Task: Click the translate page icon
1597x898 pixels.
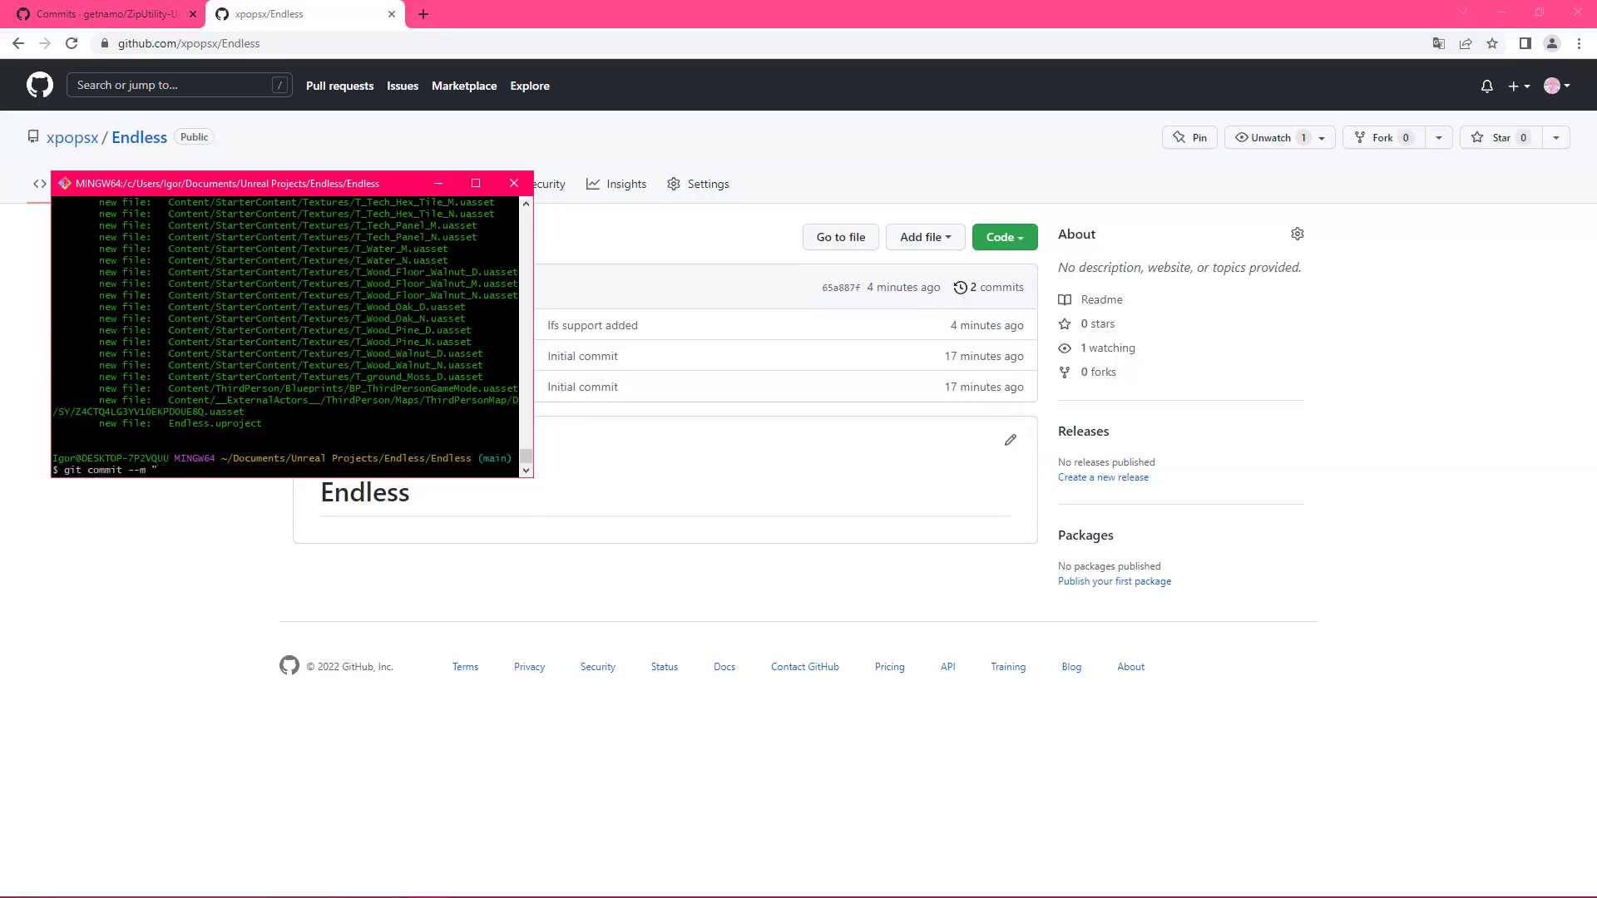Action: point(1439,43)
